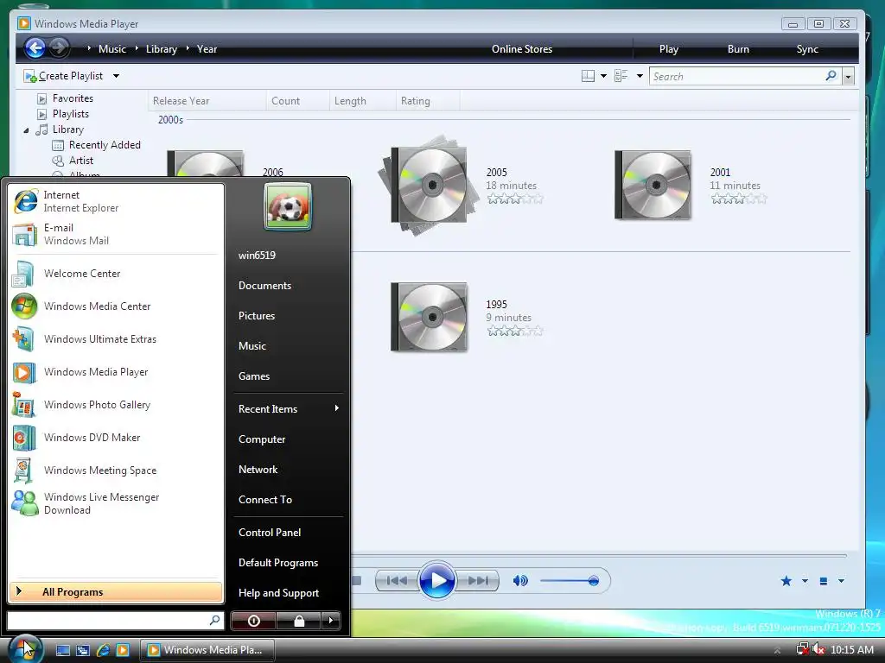Open Online Stores tab
The height and width of the screenshot is (663, 885).
pyautogui.click(x=521, y=49)
